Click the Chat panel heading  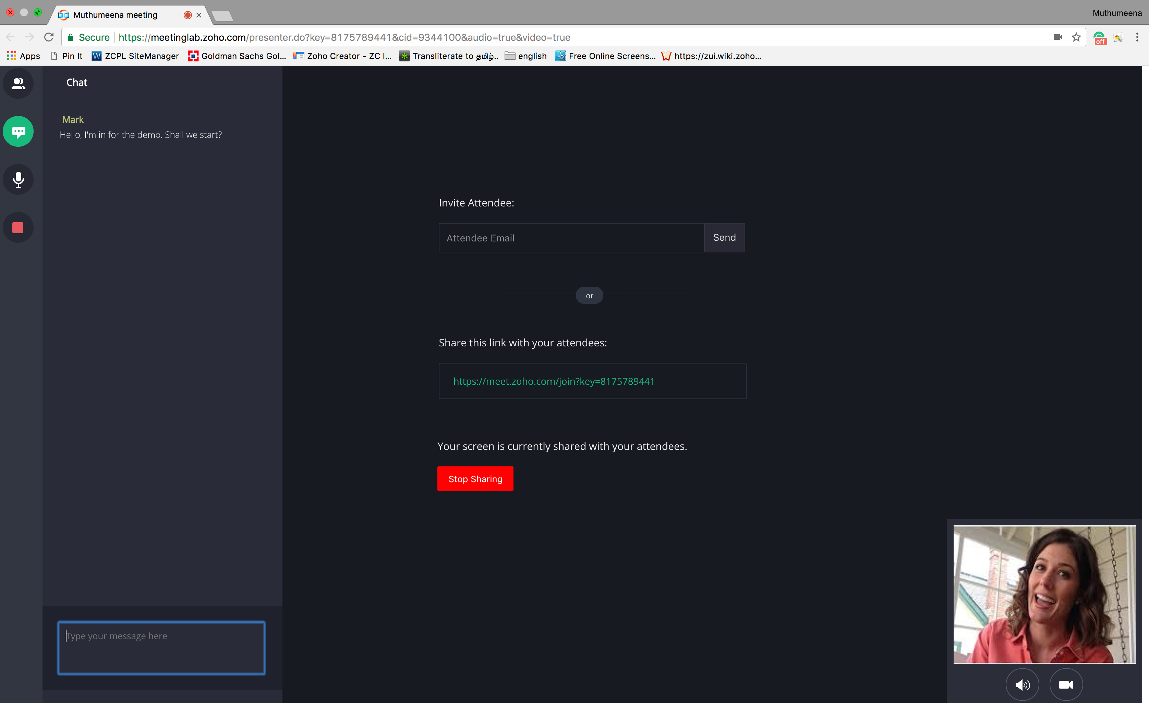pos(76,83)
